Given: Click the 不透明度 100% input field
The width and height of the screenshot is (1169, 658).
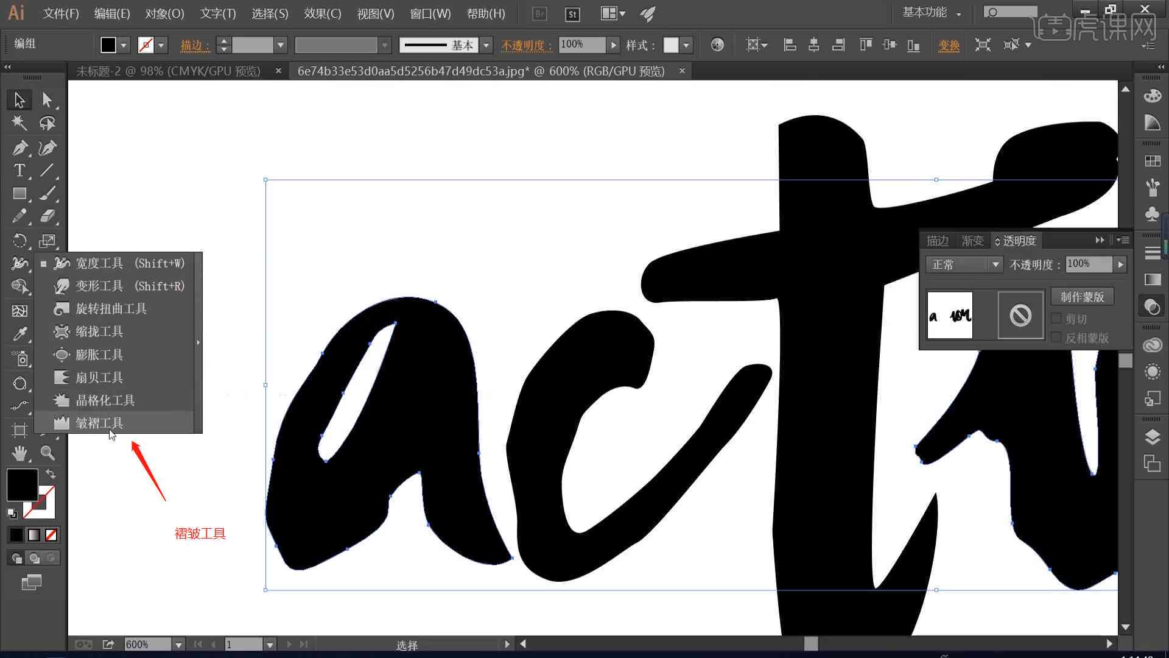Looking at the screenshot, I should [x=1089, y=264].
